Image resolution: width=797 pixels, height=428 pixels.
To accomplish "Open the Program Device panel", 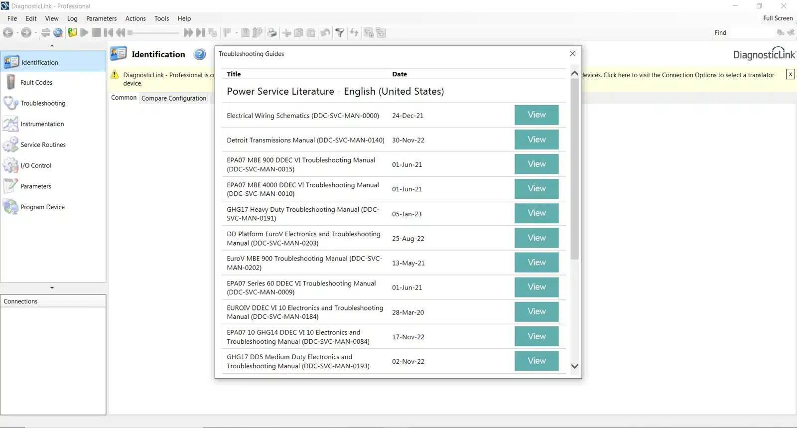I will 42,207.
